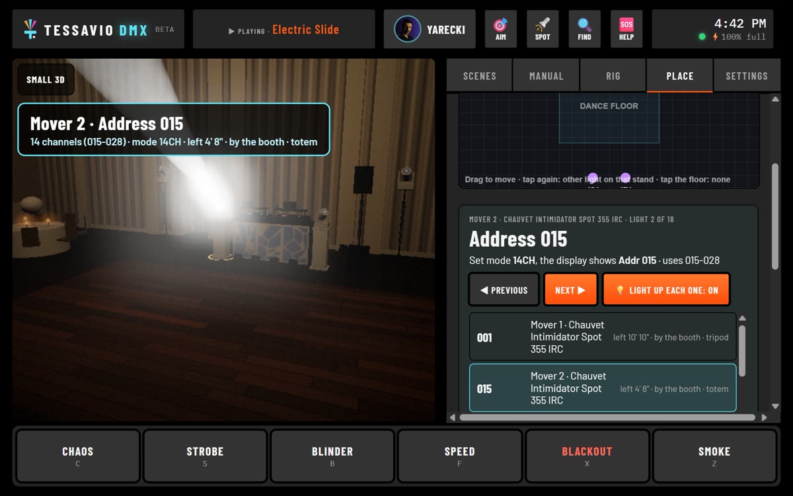Click the '100% full' battery text
Image resolution: width=793 pixels, height=496 pixels.
point(743,37)
